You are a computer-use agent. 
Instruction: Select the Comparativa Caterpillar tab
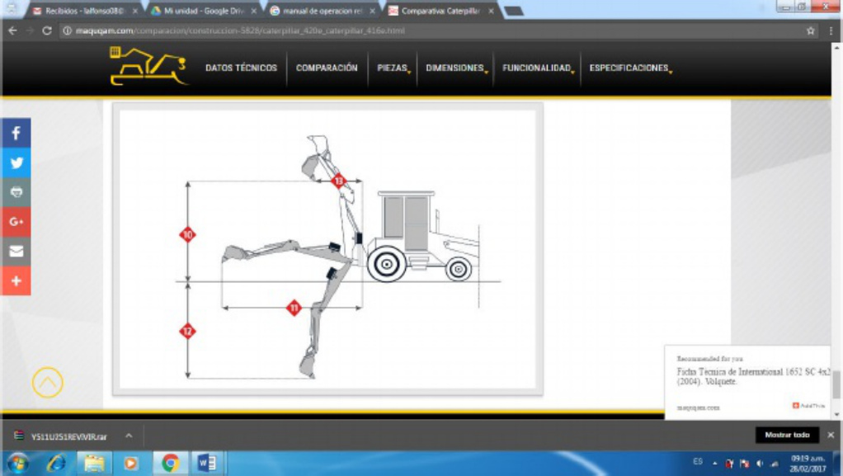(x=440, y=11)
